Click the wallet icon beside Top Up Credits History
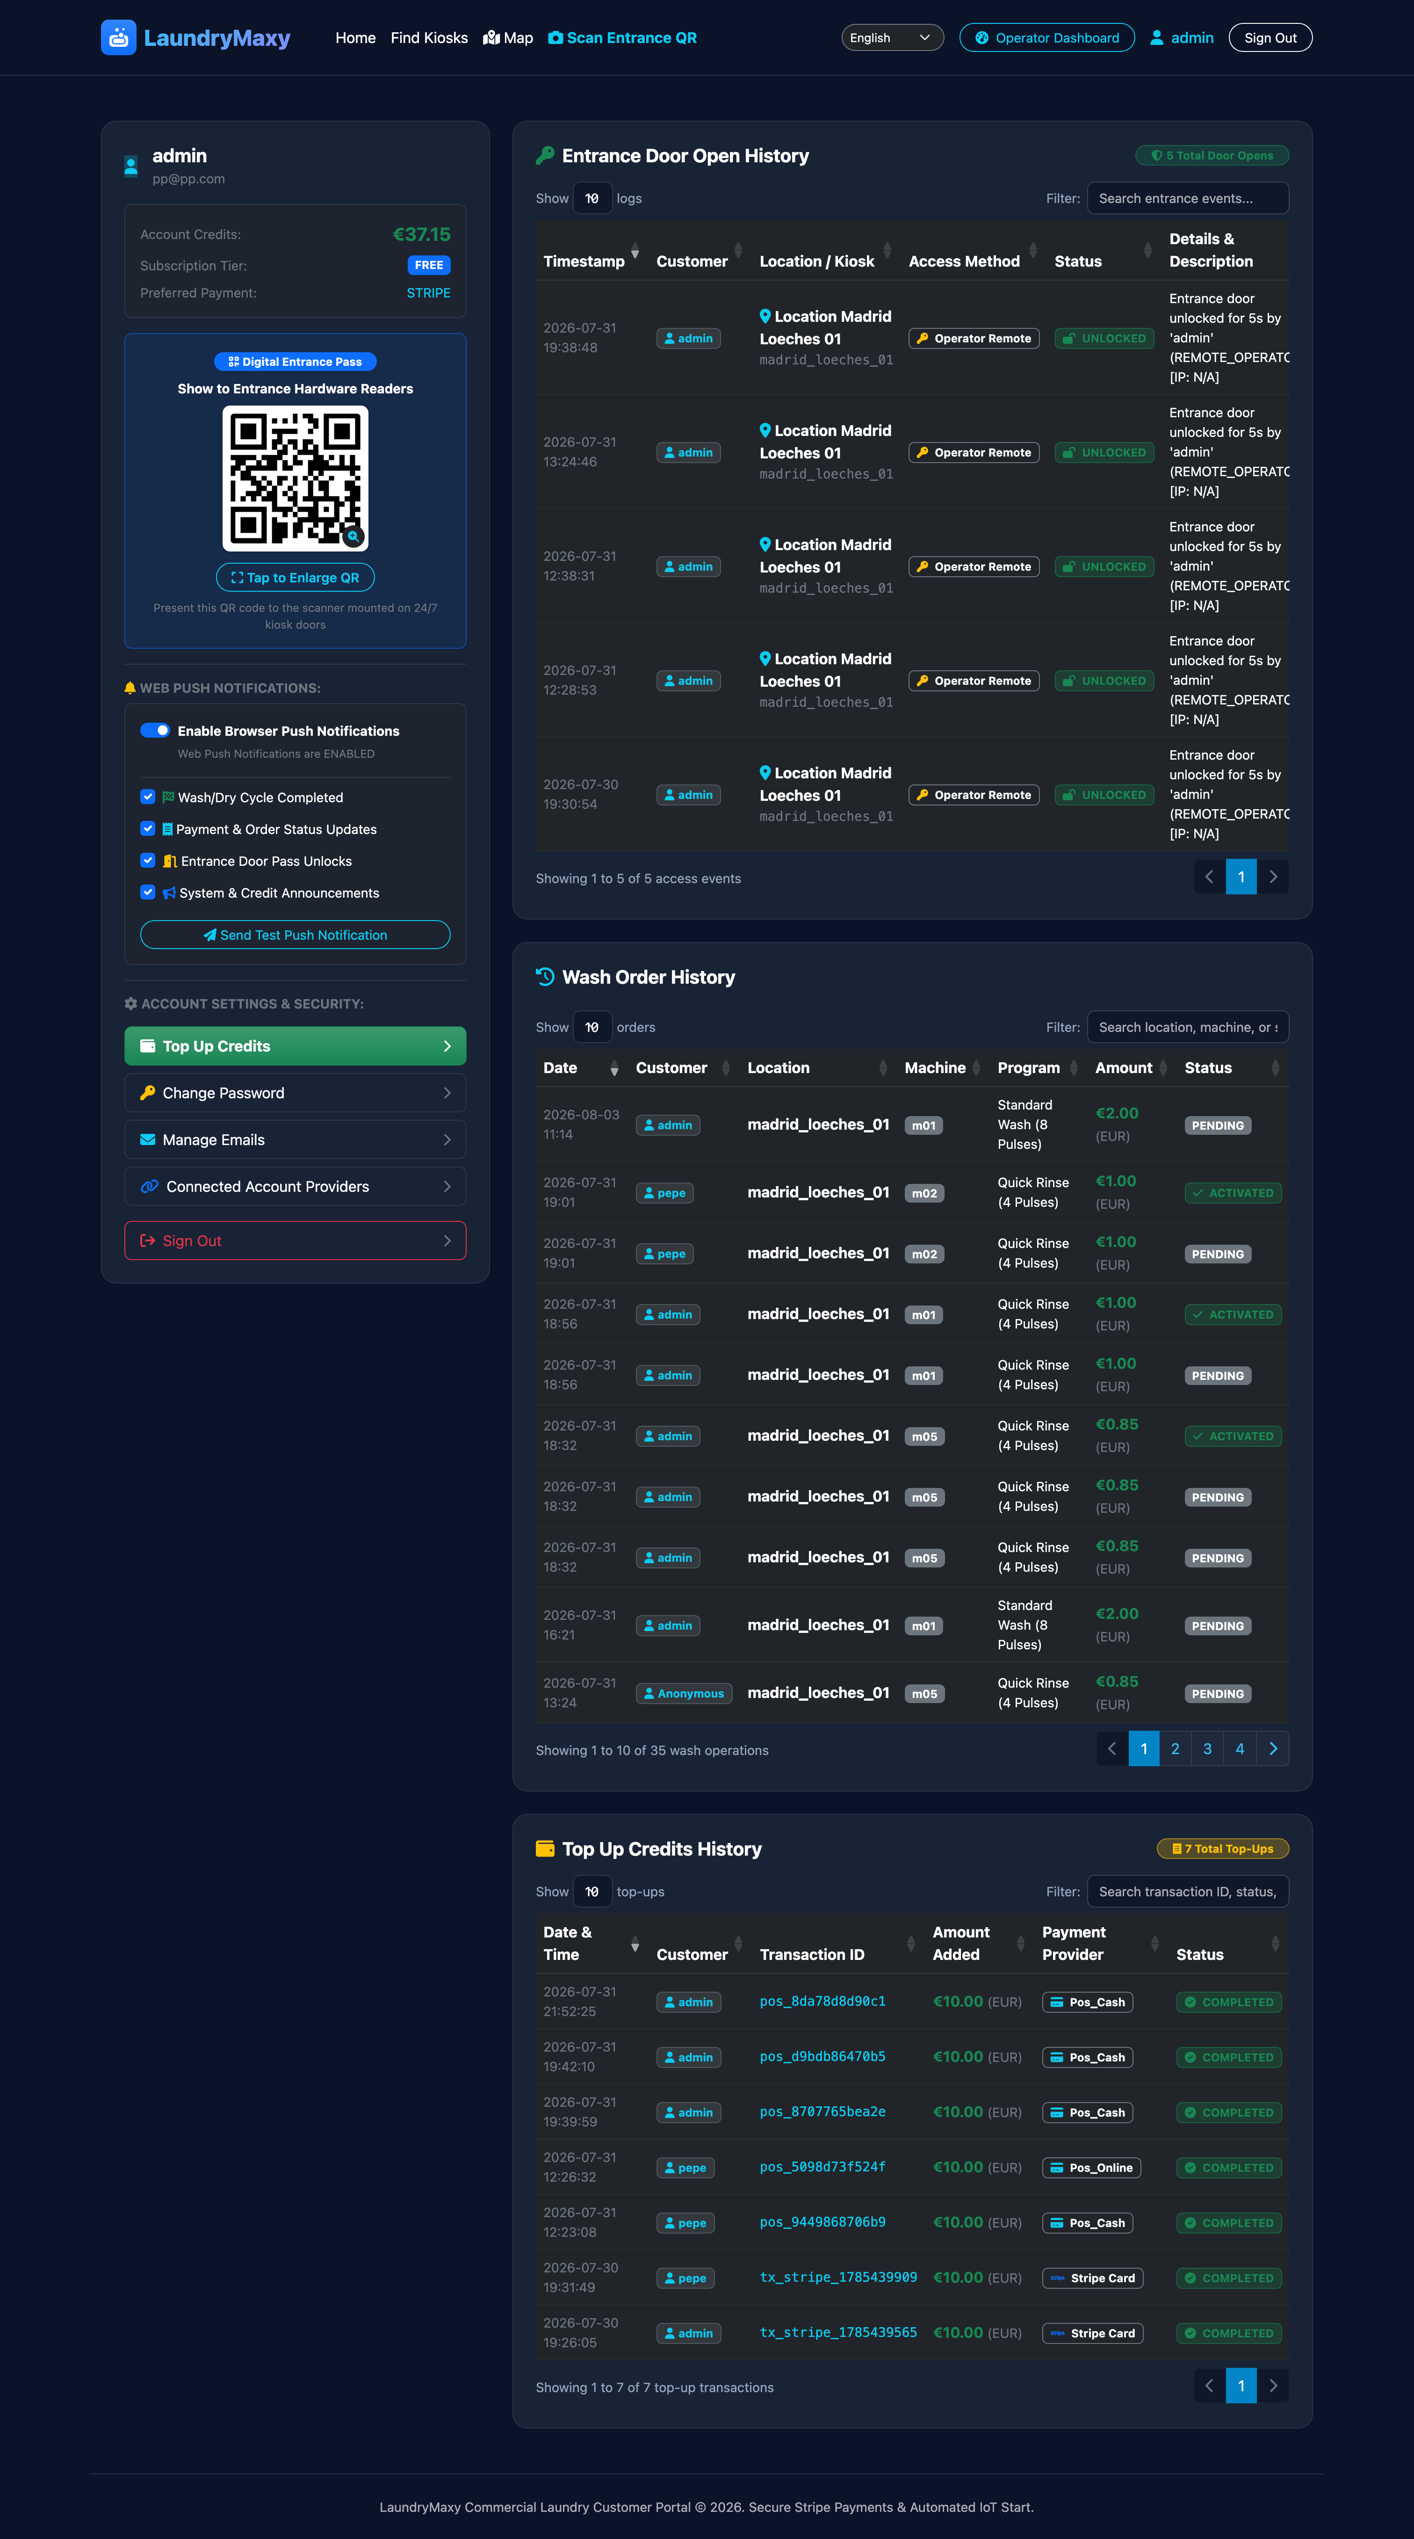 [x=545, y=1849]
